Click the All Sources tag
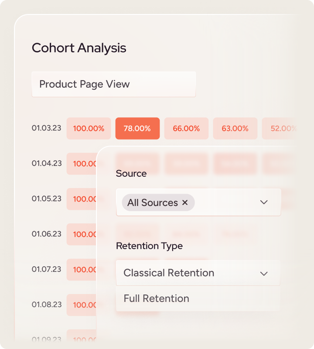The image size is (314, 349). (x=152, y=202)
